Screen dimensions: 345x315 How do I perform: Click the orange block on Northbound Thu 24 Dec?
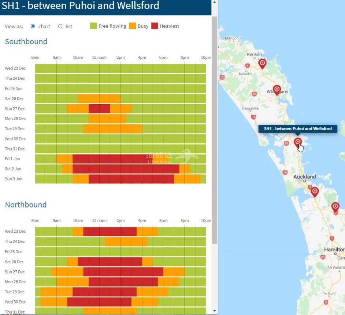pos(126,241)
